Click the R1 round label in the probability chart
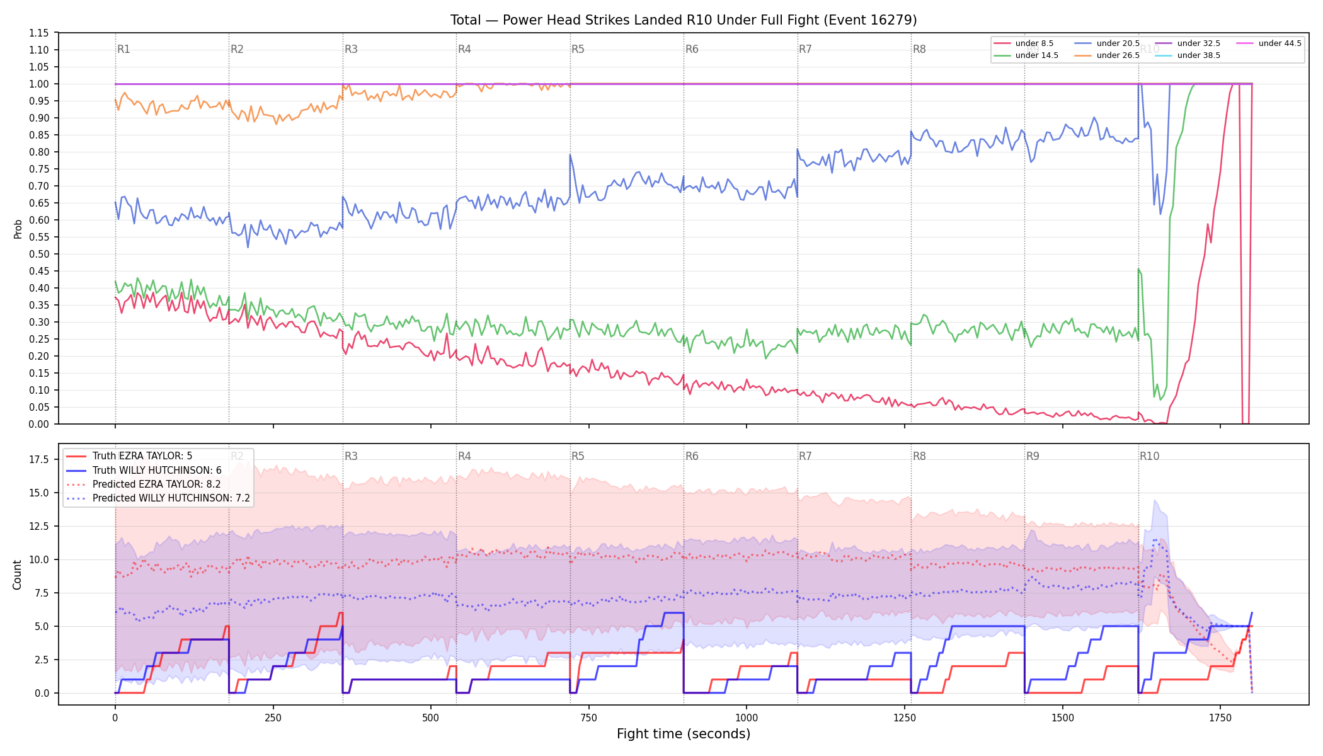This screenshot has width=1323, height=756. [x=123, y=49]
